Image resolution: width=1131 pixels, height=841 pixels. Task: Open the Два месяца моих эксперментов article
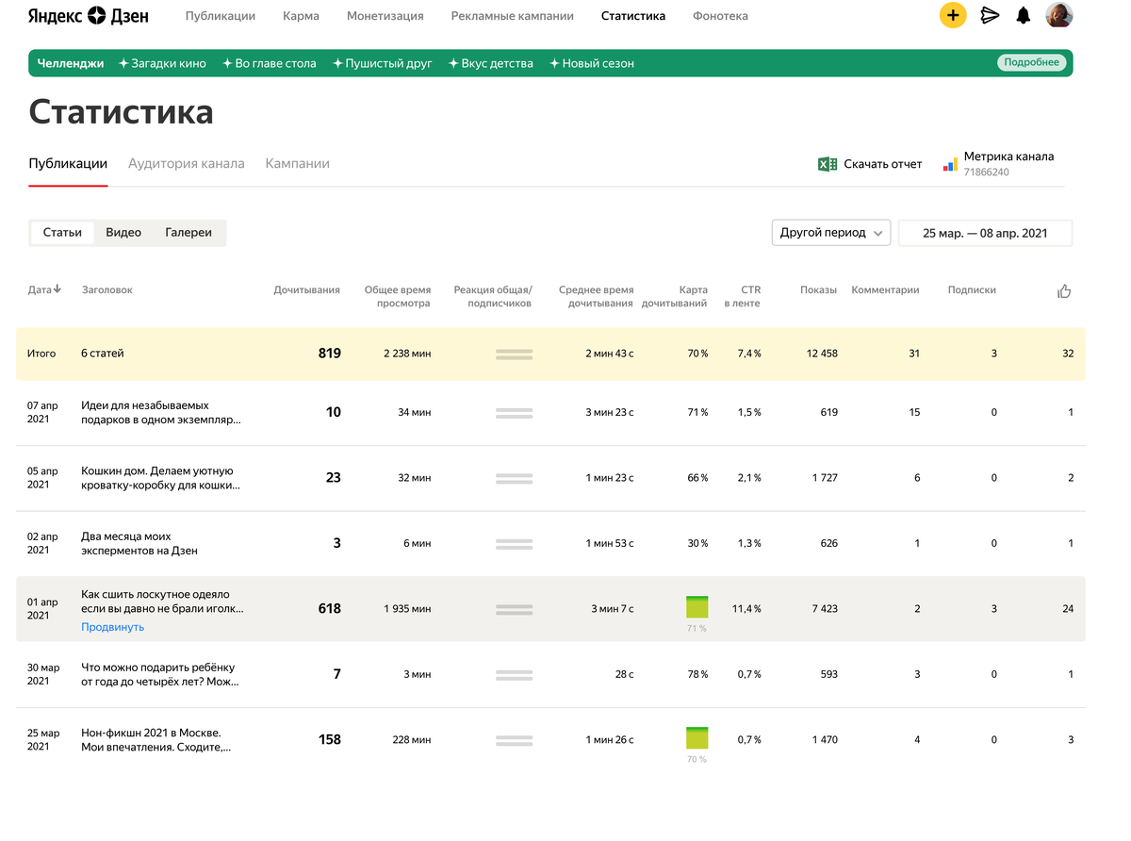[139, 543]
